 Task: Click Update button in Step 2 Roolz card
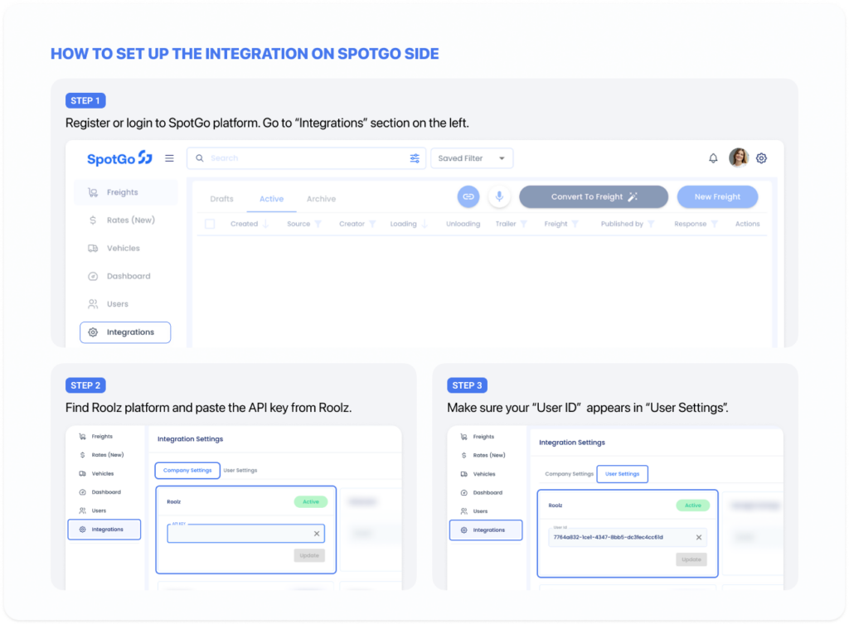click(309, 555)
